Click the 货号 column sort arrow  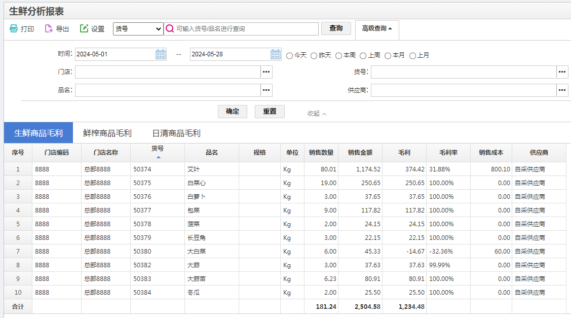point(158,157)
